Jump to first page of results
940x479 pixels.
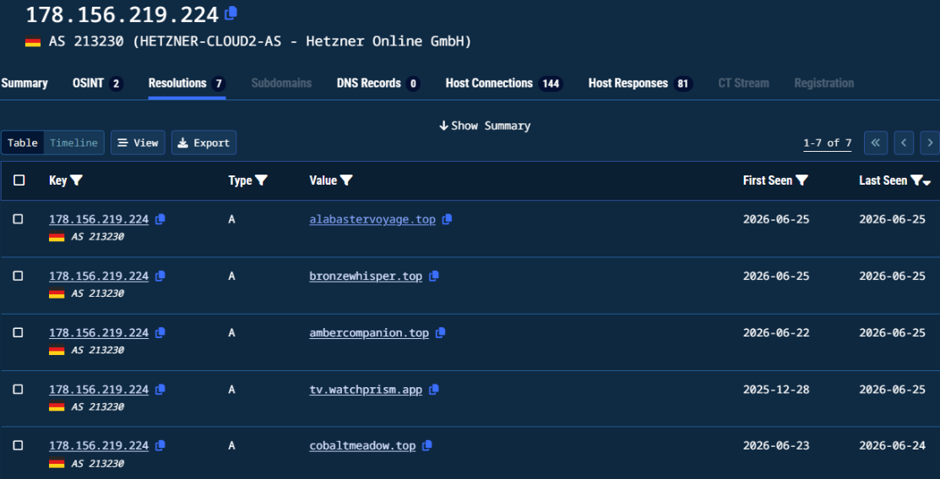tap(875, 143)
